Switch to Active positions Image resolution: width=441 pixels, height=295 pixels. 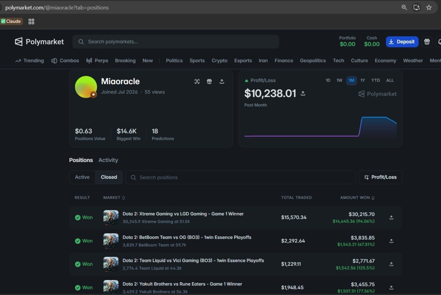click(82, 177)
